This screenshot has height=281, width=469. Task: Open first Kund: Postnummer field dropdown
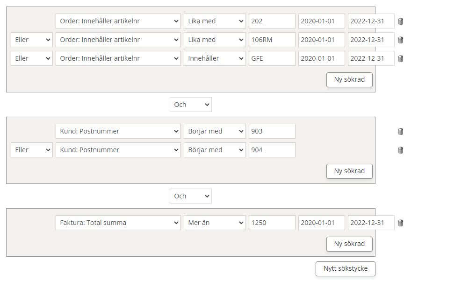(118, 131)
